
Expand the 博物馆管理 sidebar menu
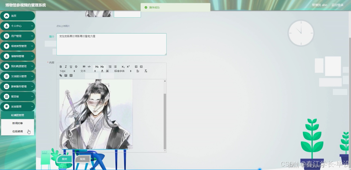pyautogui.click(x=17, y=56)
